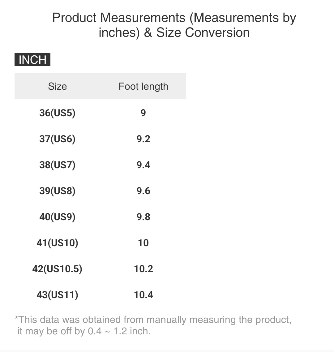Click the foot length value 9.4

click(143, 165)
